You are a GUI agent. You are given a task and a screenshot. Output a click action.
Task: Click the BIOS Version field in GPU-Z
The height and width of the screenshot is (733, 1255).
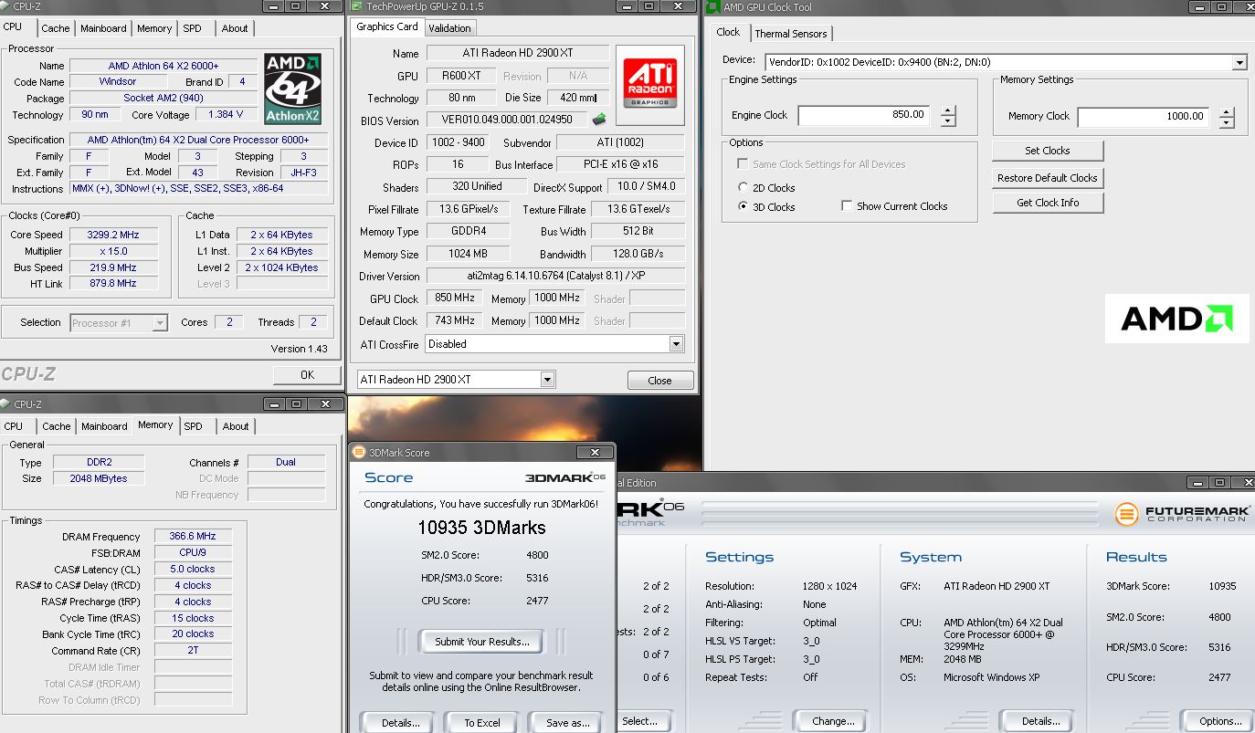[507, 120]
